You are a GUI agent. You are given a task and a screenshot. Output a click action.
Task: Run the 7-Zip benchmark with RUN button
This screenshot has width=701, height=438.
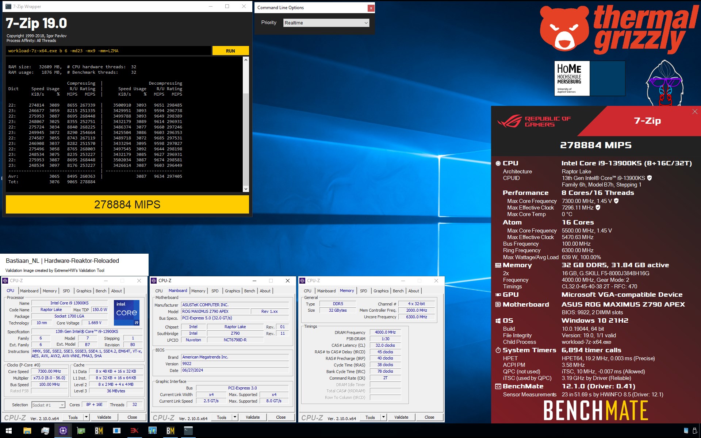(230, 51)
